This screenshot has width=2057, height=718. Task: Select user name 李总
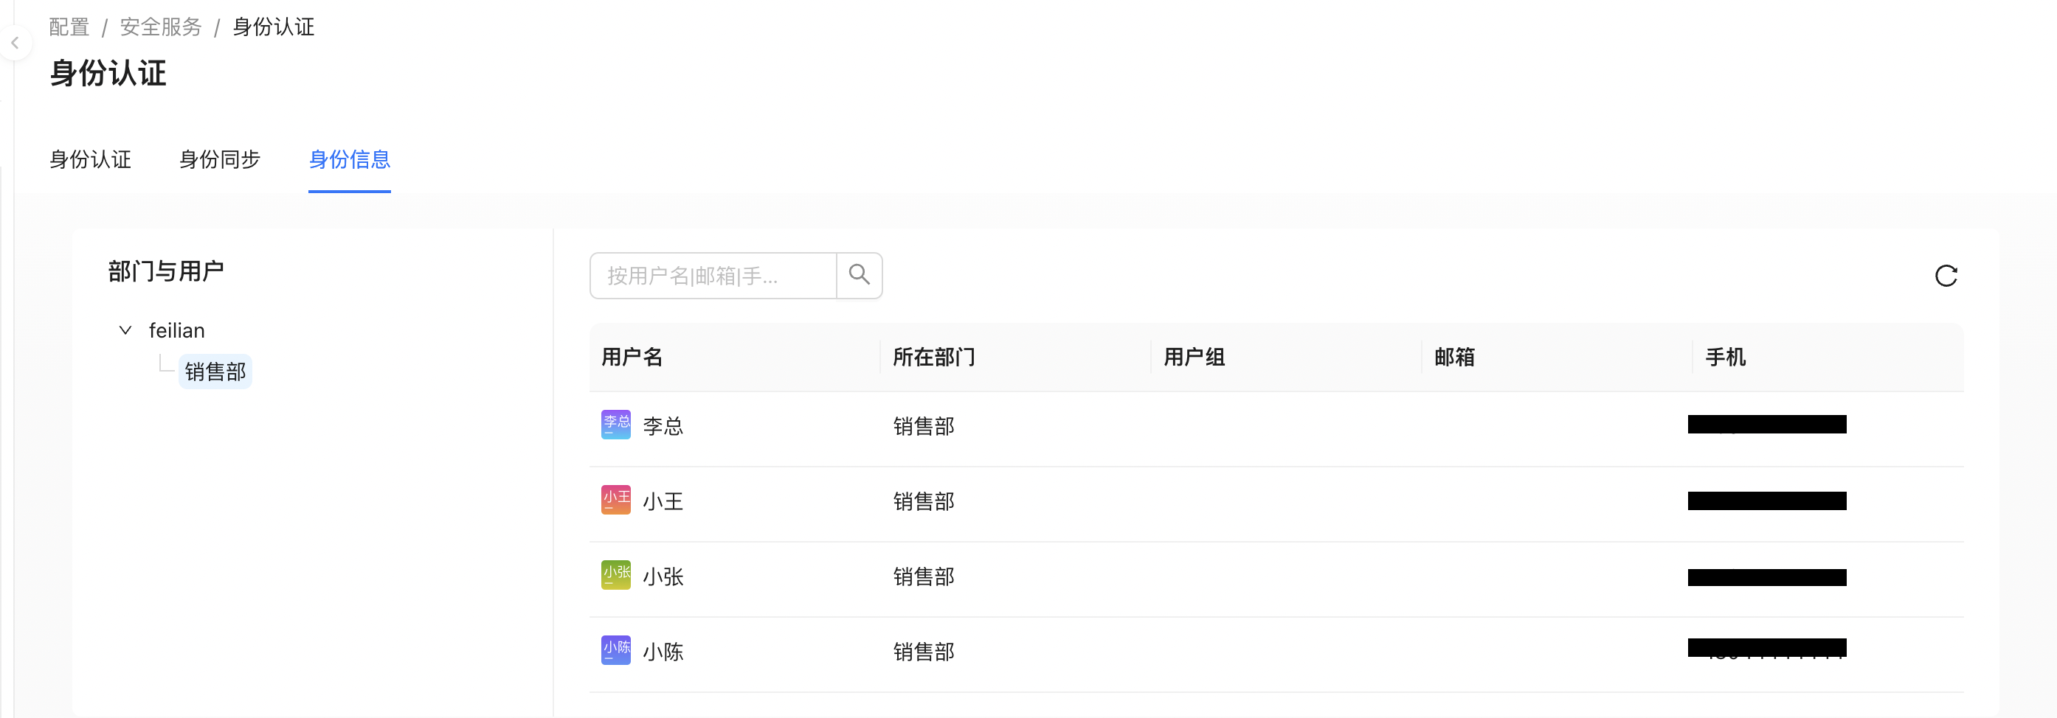click(x=663, y=426)
